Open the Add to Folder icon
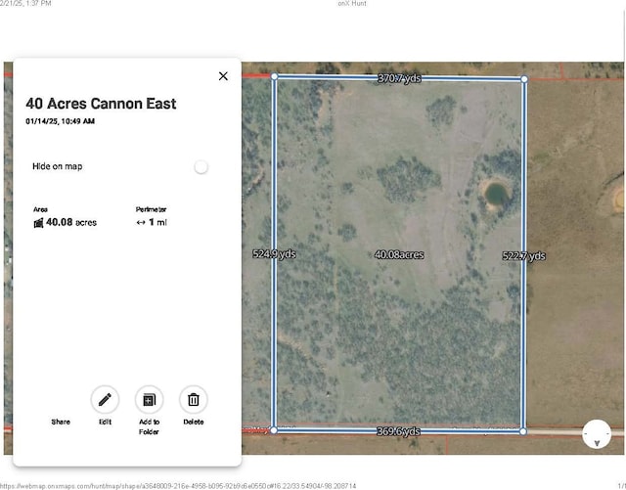 tap(149, 399)
